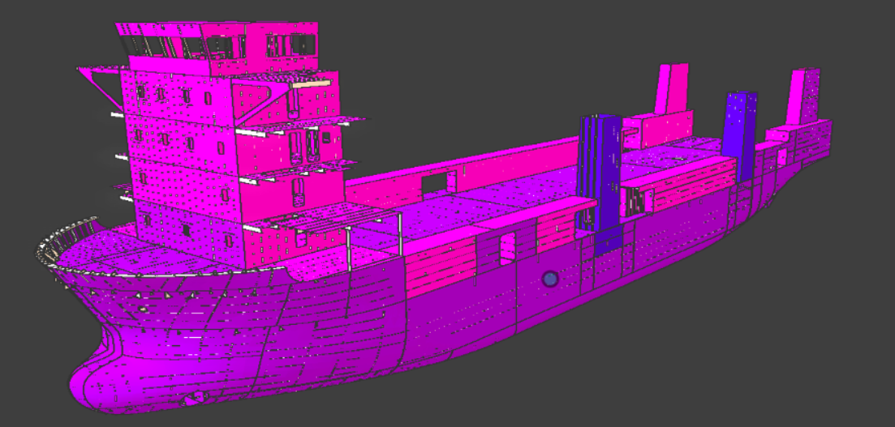Image resolution: width=895 pixels, height=427 pixels.
Task: Click the round blue porthole on the hull
Action: pos(551,279)
